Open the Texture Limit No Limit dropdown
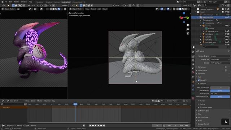 (x=220, y=94)
